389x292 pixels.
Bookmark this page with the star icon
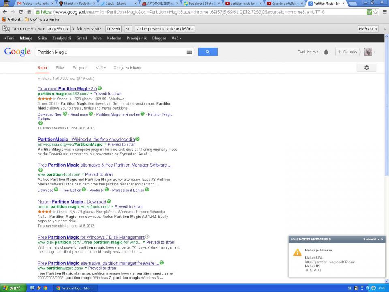(x=376, y=12)
